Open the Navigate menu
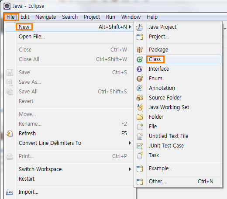227x199 pixels. coord(46,17)
